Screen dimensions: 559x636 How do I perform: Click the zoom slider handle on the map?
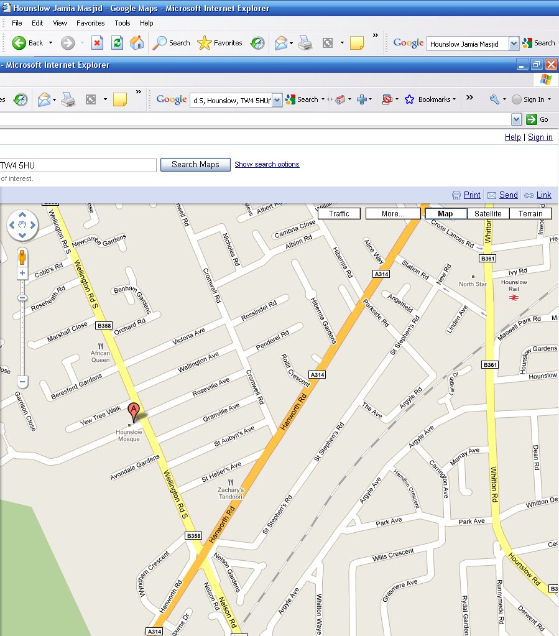tap(22, 298)
